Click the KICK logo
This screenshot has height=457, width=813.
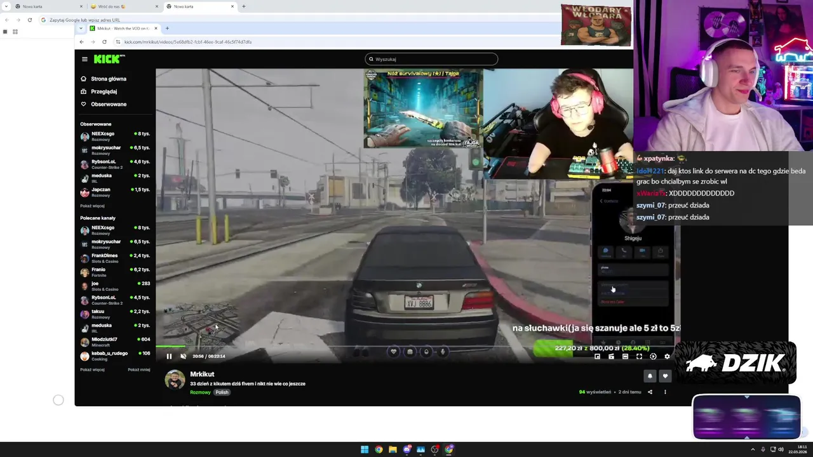pyautogui.click(x=109, y=59)
